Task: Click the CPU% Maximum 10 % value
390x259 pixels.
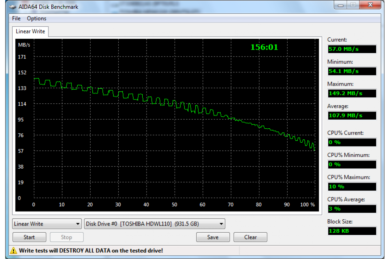Action: [352, 187]
